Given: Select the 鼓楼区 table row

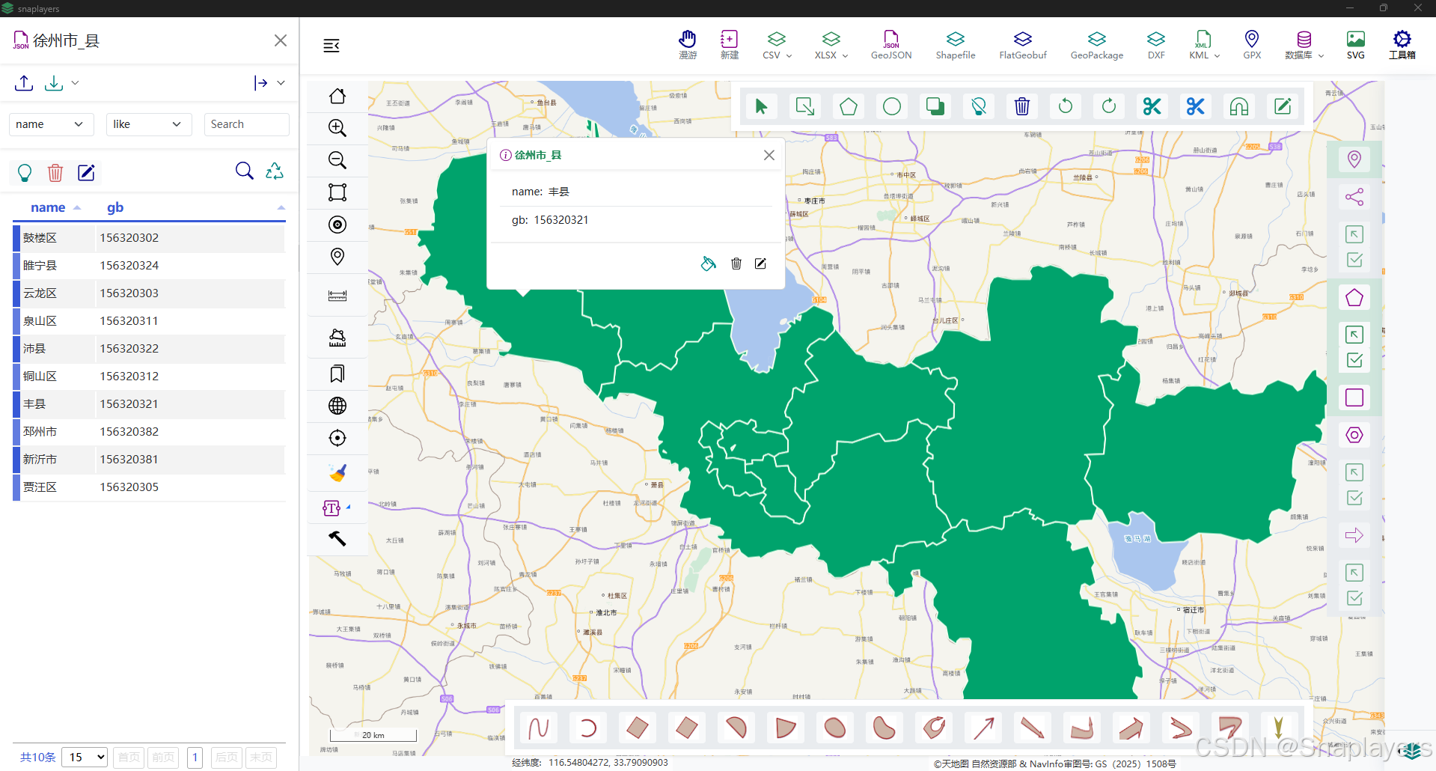Looking at the screenshot, I should pyautogui.click(x=149, y=237).
